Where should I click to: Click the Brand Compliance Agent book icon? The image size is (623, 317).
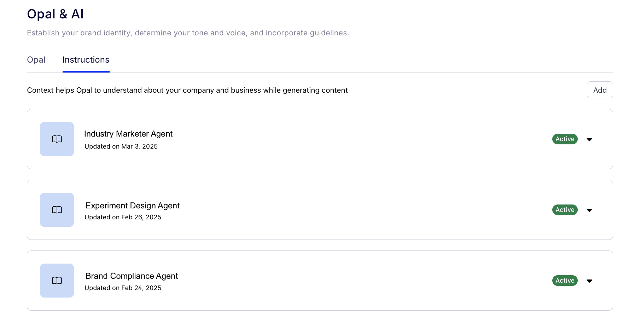(57, 281)
